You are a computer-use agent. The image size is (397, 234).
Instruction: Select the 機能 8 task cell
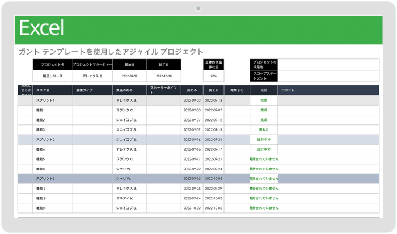pos(53,198)
